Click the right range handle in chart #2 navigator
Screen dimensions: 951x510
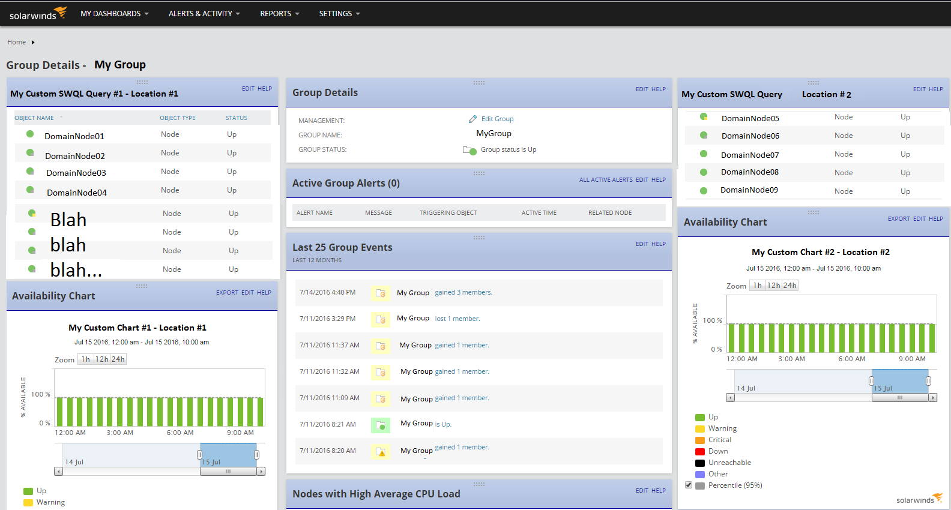coord(928,381)
